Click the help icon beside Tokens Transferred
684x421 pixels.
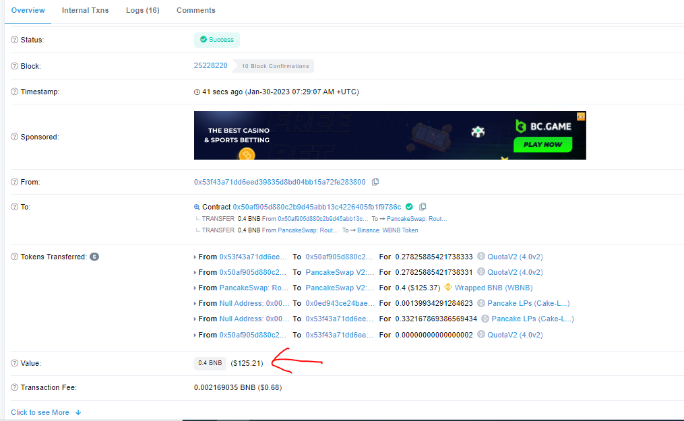(x=14, y=257)
